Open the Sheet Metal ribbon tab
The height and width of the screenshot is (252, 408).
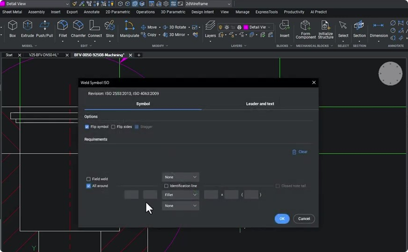pyautogui.click(x=12, y=12)
